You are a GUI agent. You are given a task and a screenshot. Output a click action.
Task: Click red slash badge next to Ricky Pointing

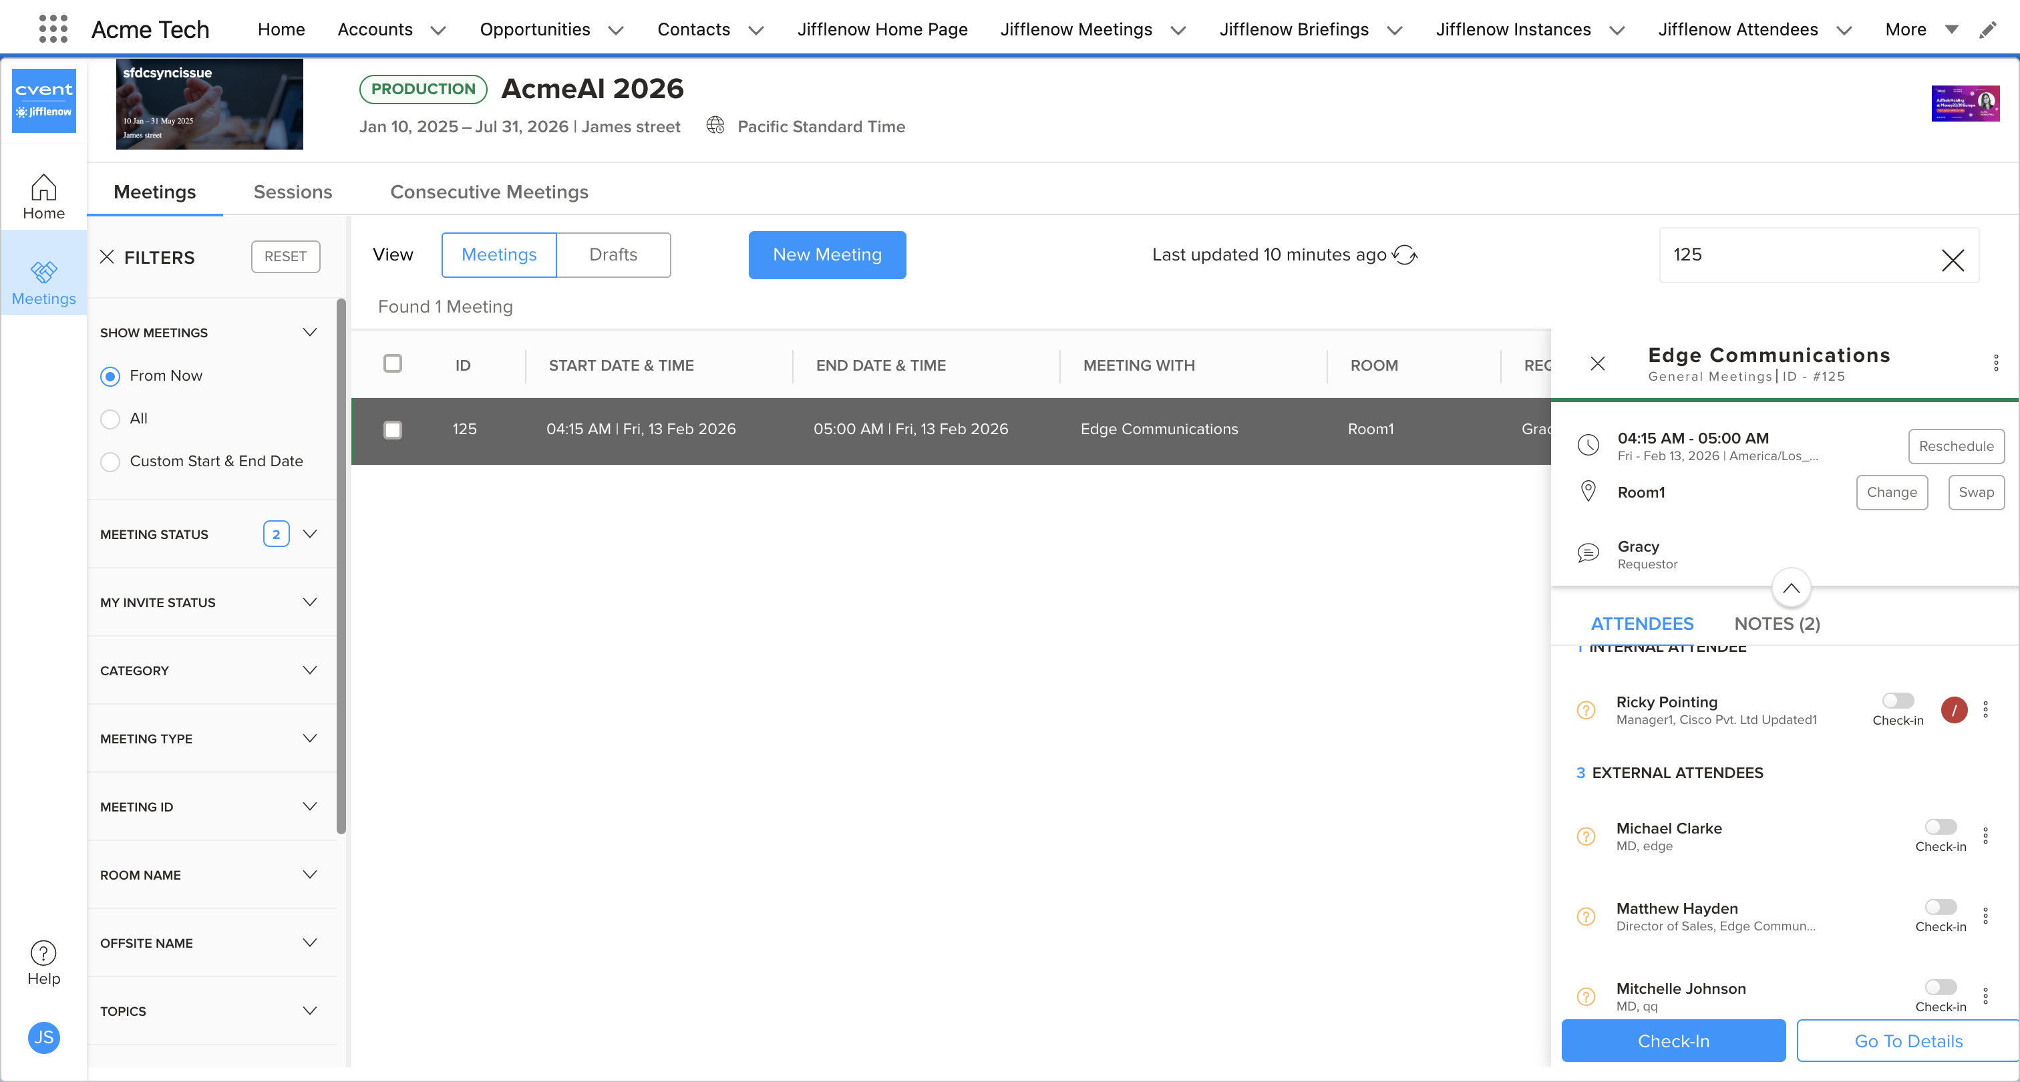pyautogui.click(x=1953, y=709)
